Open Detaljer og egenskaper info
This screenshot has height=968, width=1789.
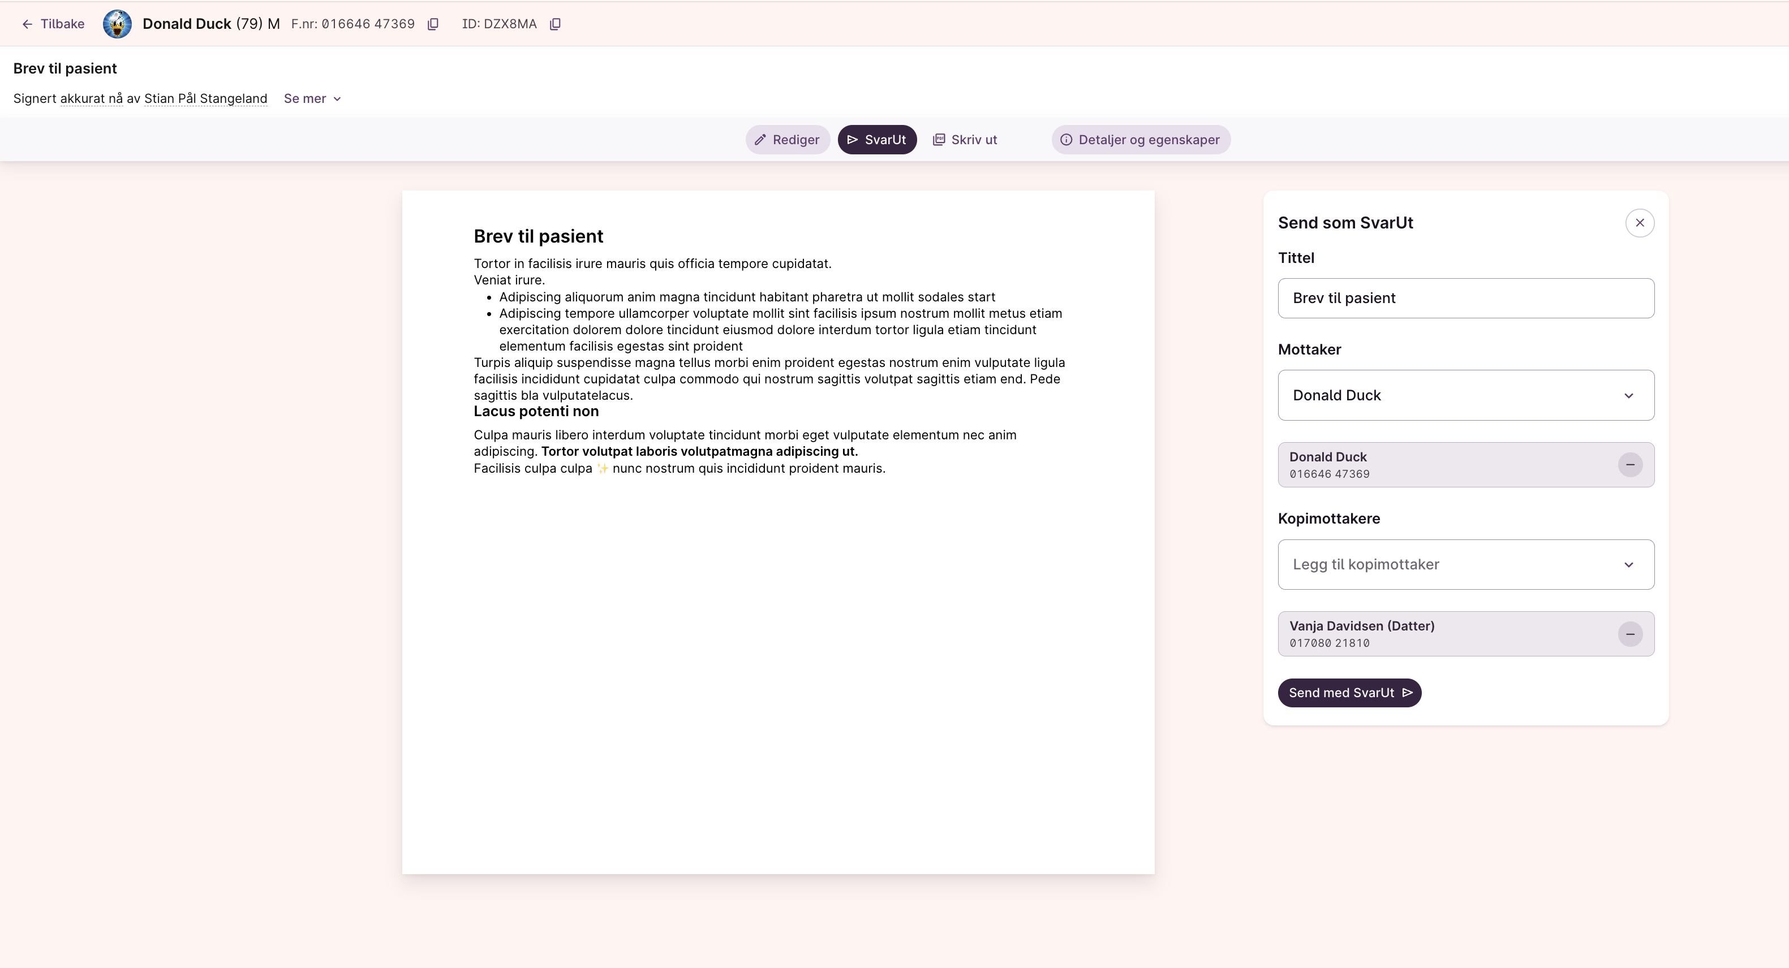1141,140
